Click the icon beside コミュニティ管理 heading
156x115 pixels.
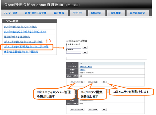tap(67, 41)
